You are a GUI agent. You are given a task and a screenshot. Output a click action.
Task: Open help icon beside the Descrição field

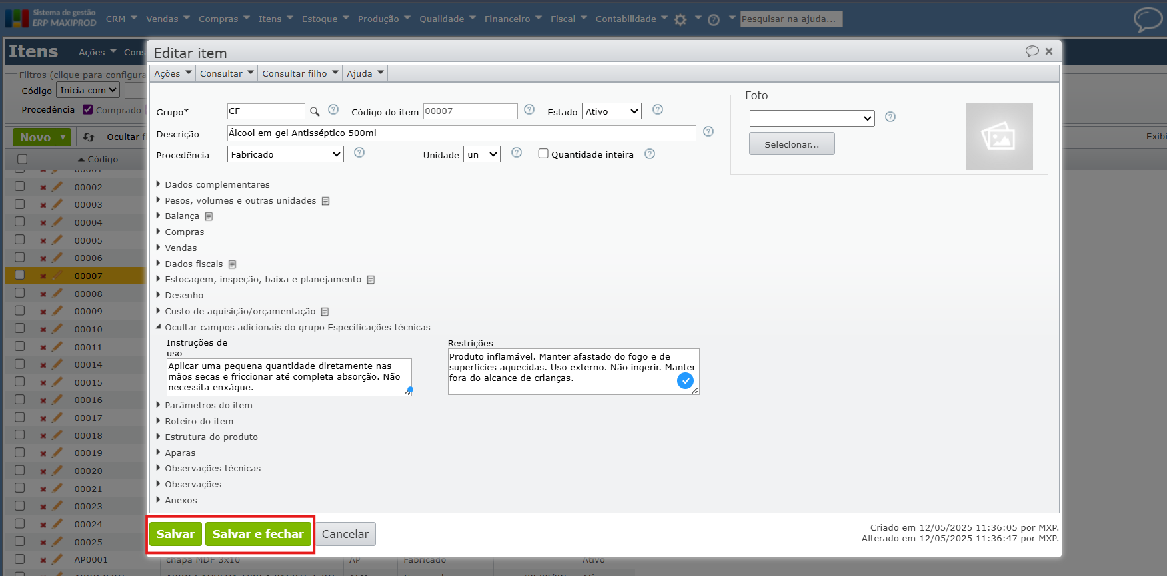point(708,132)
